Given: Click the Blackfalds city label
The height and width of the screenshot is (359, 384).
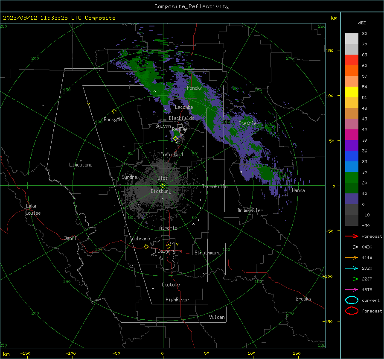Looking at the screenshot, I should point(181,118).
